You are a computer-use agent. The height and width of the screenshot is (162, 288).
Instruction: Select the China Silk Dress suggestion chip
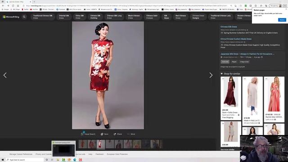point(79,17)
